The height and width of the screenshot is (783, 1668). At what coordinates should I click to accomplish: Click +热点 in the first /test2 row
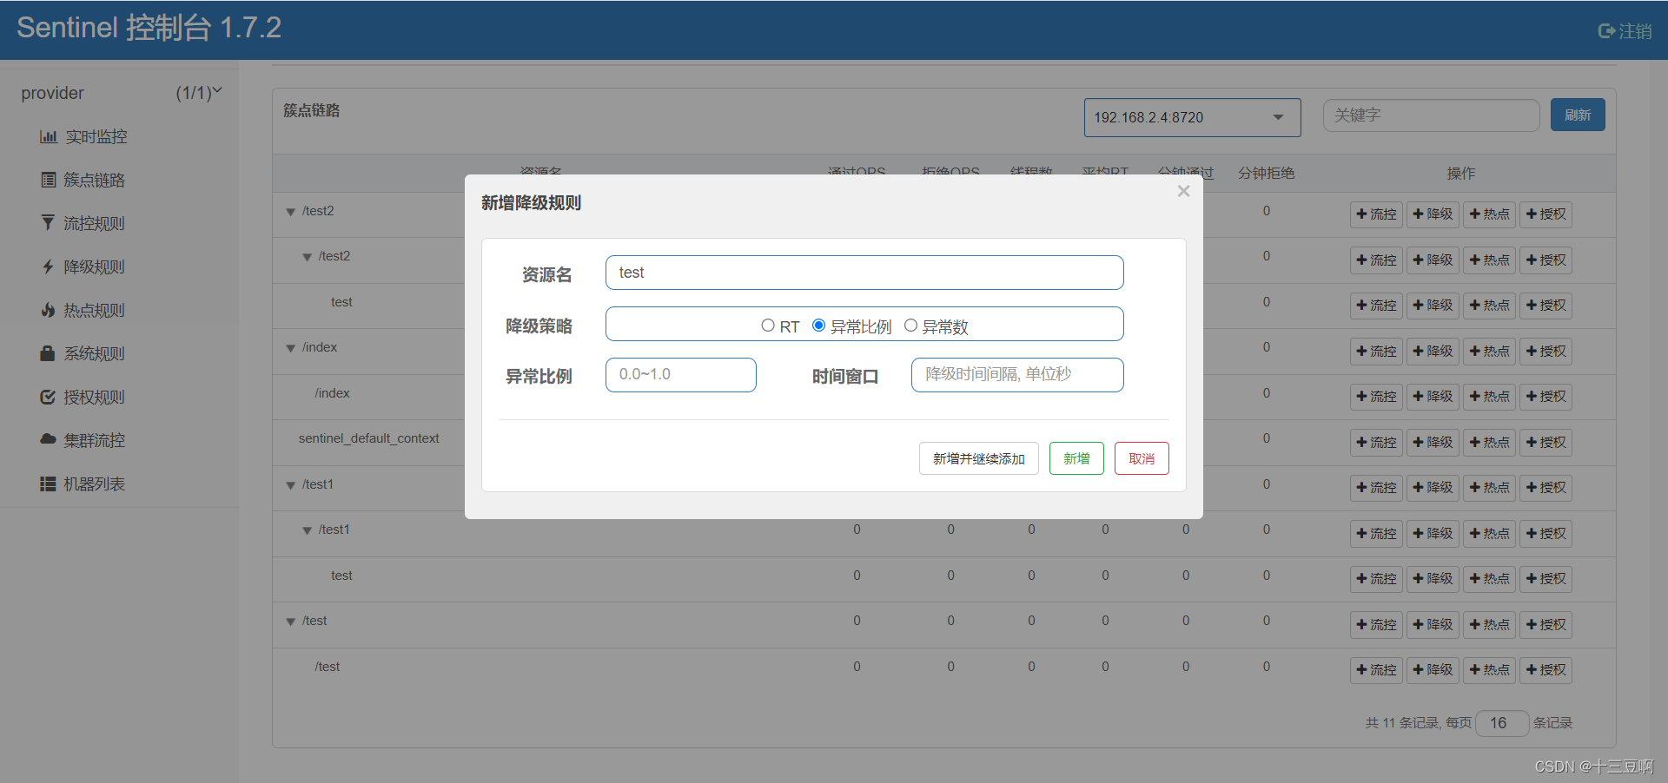pyautogui.click(x=1489, y=214)
